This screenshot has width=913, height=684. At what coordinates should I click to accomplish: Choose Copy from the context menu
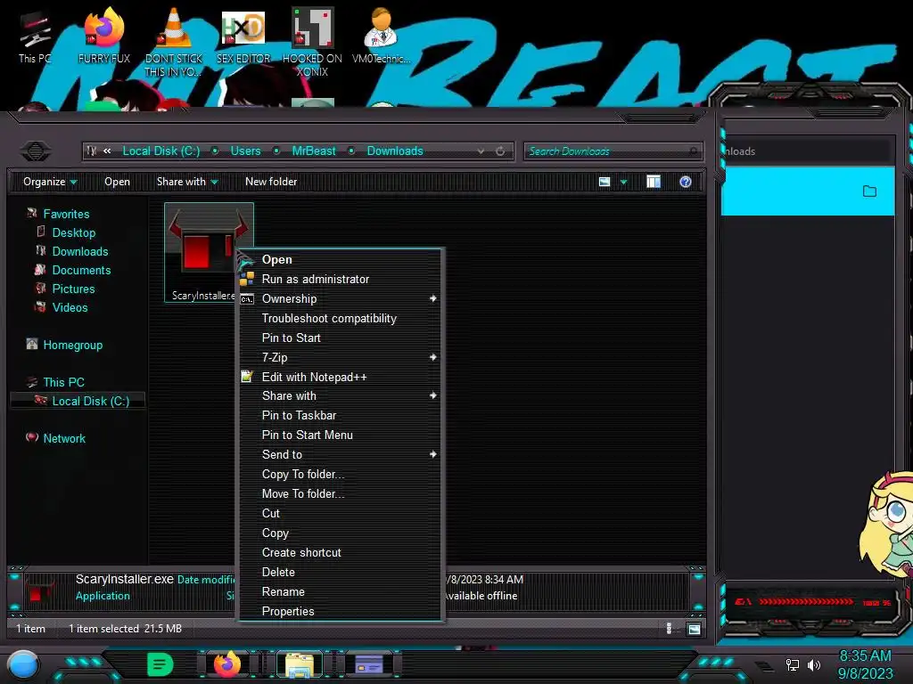[x=341, y=533]
